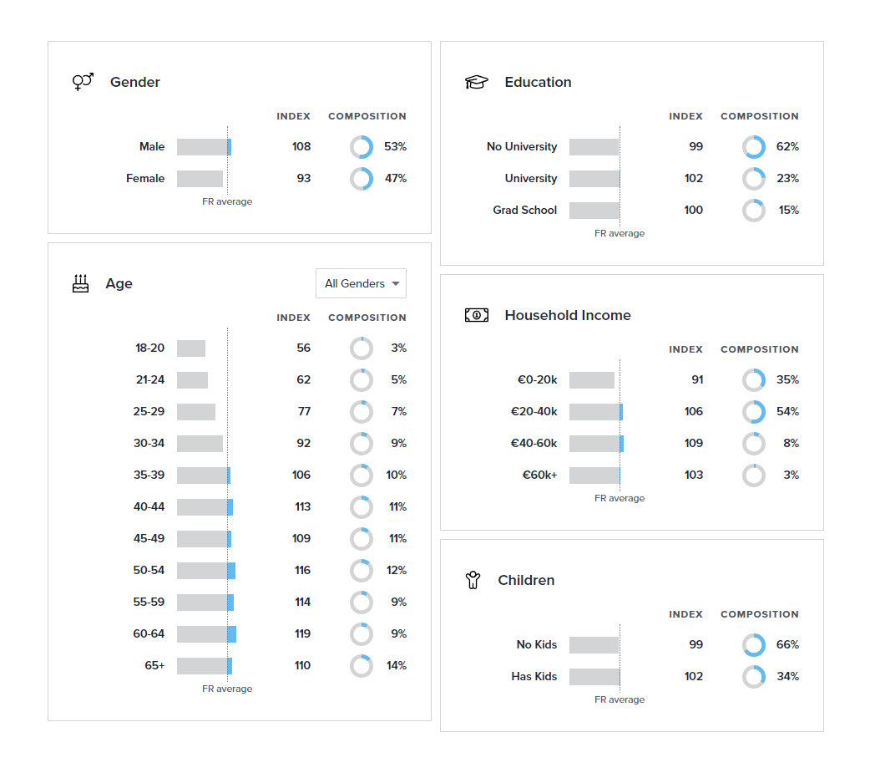This screenshot has width=870, height=773.
Task: Click the Composition header in Household Income
Action: 759,349
